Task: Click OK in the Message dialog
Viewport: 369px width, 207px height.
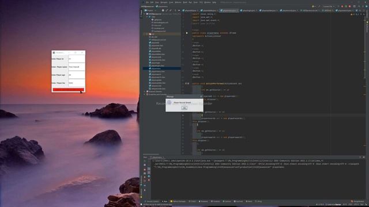Action: pos(184,108)
